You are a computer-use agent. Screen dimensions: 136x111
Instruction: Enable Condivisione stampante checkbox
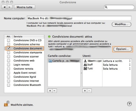[x=8, y=53]
